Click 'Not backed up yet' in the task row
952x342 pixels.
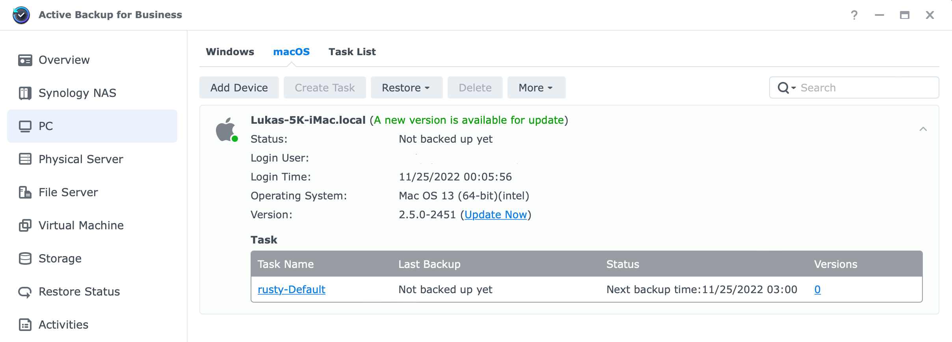446,290
